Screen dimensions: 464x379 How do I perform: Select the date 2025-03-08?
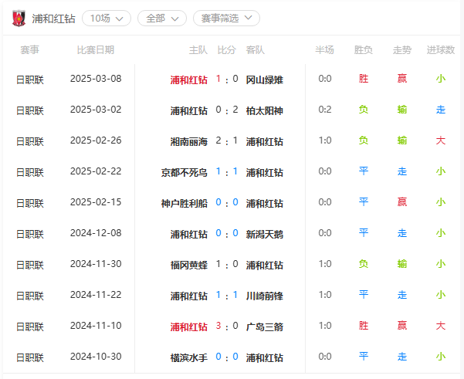[x=96, y=79]
